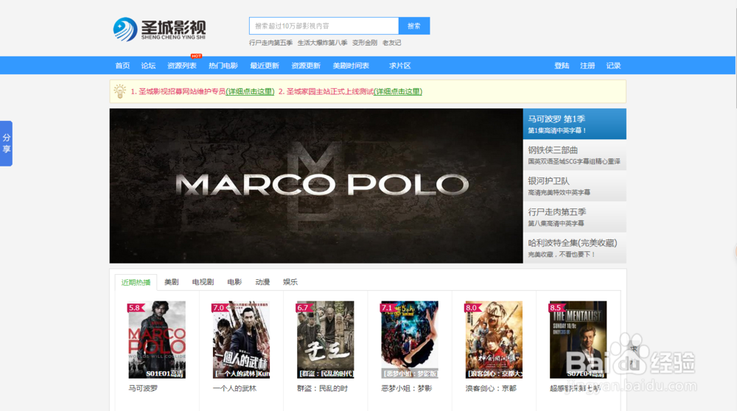Open 美剧时间表 in navigation bar
This screenshot has height=411, width=737.
click(351, 66)
